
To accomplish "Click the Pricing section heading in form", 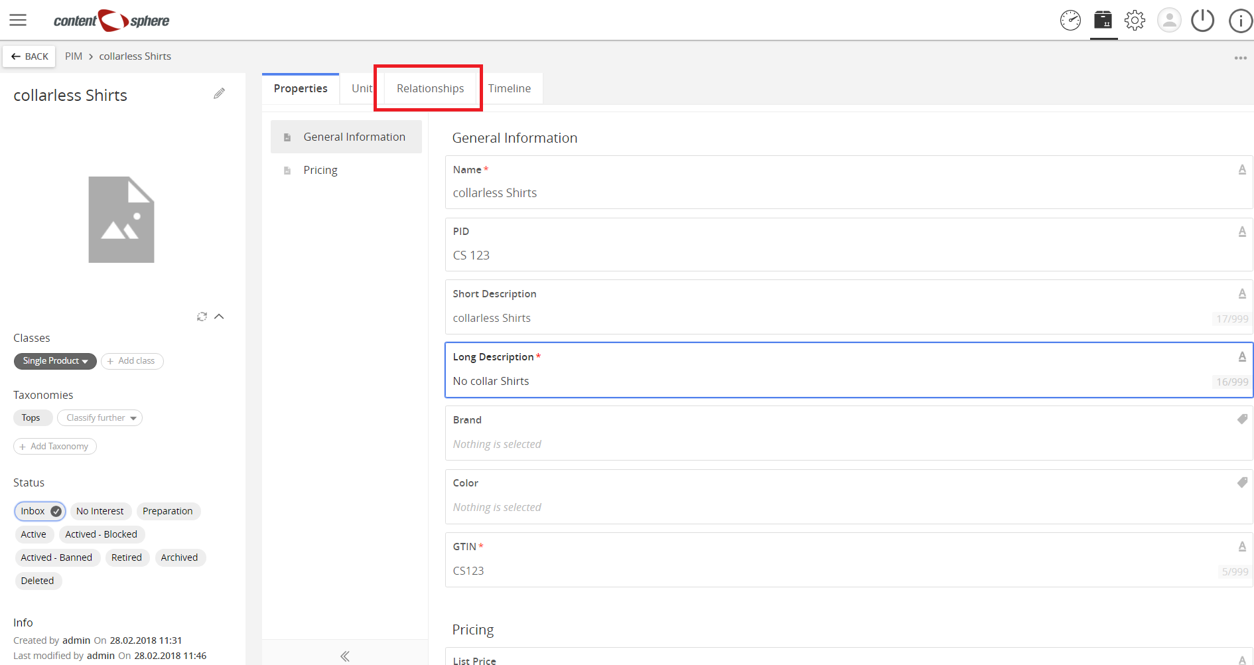I will [x=473, y=629].
